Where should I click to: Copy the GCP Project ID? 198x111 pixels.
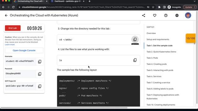(40, 86)
